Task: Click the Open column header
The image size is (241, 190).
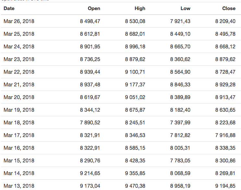Action: [x=94, y=8]
